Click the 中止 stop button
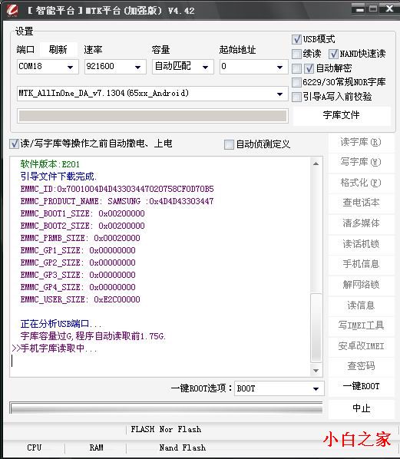Image resolution: width=400 pixels, height=459 pixels. 362,408
